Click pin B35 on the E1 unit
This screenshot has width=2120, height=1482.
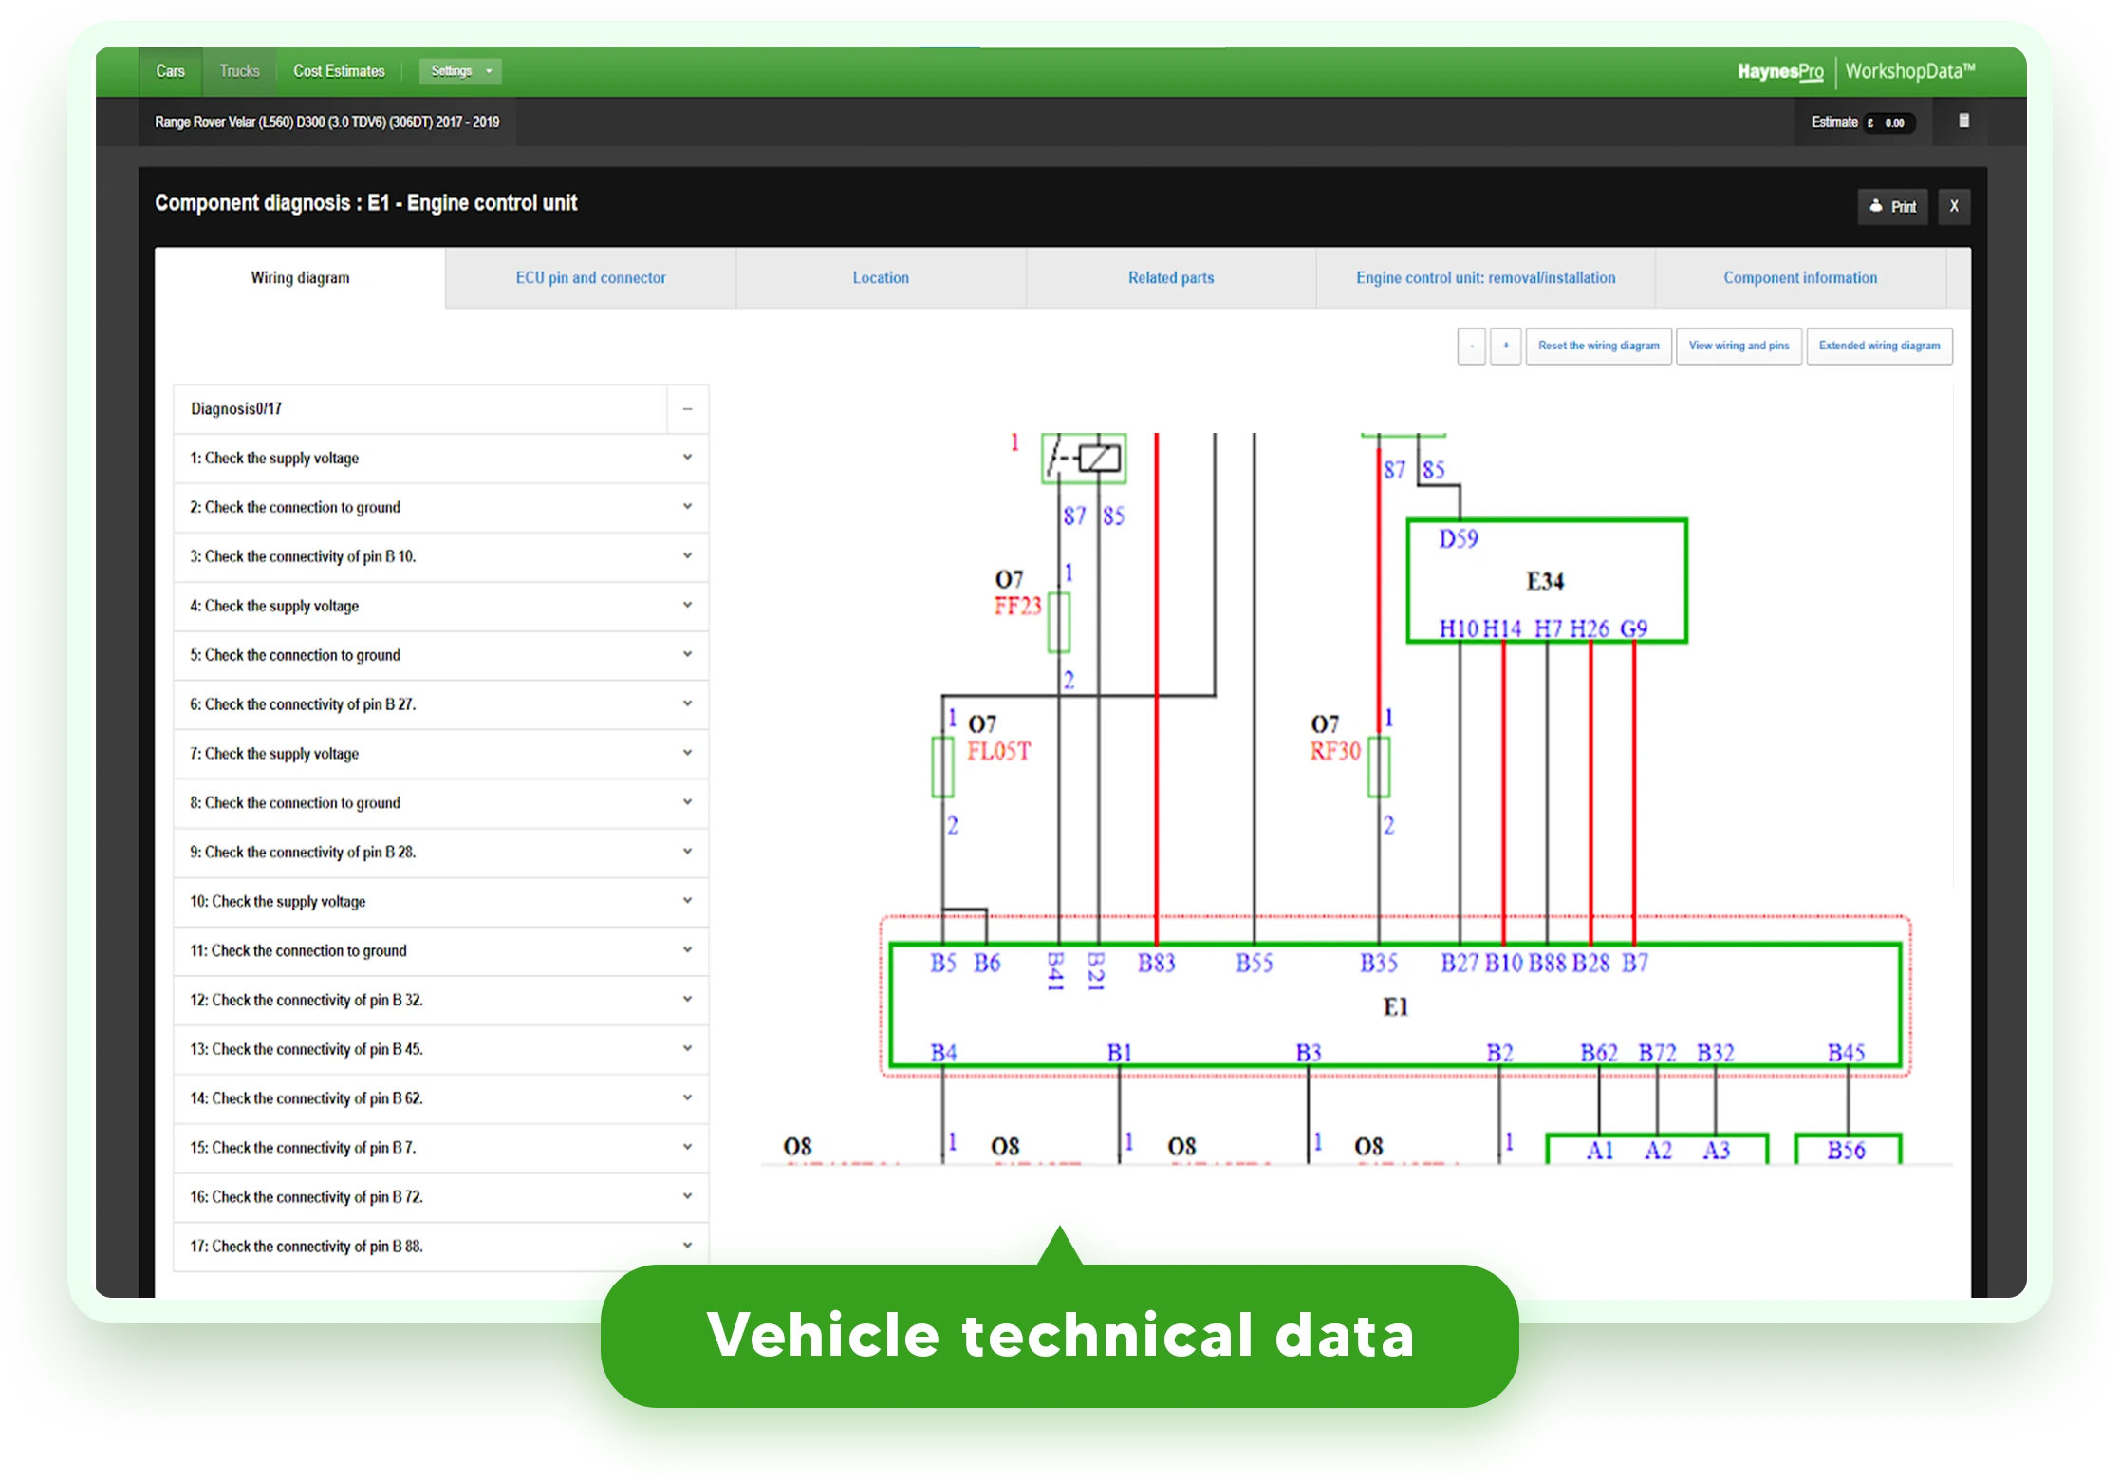coord(1379,964)
